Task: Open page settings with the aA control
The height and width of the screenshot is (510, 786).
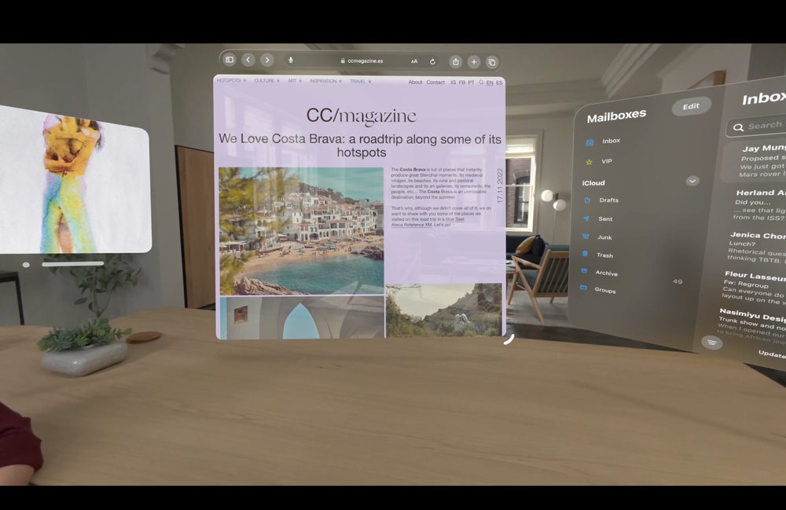Action: pos(413,61)
